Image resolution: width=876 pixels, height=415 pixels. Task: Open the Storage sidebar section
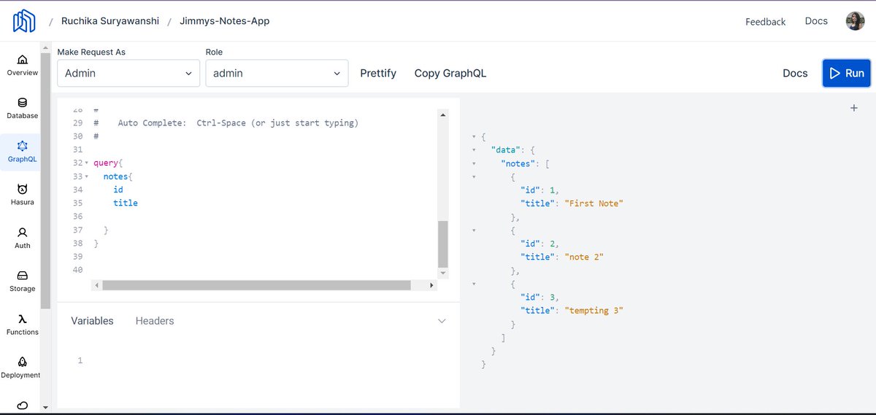23,282
